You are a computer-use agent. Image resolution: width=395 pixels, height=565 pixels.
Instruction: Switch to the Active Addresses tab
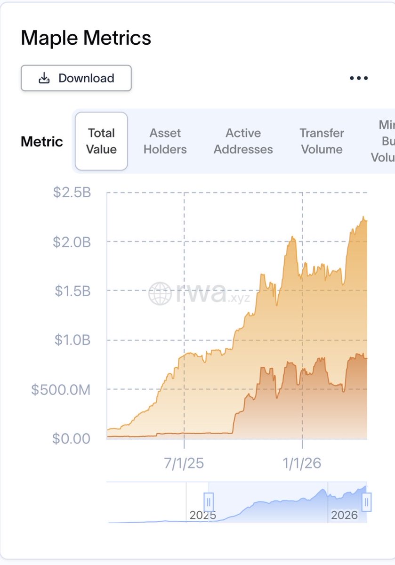click(x=243, y=141)
